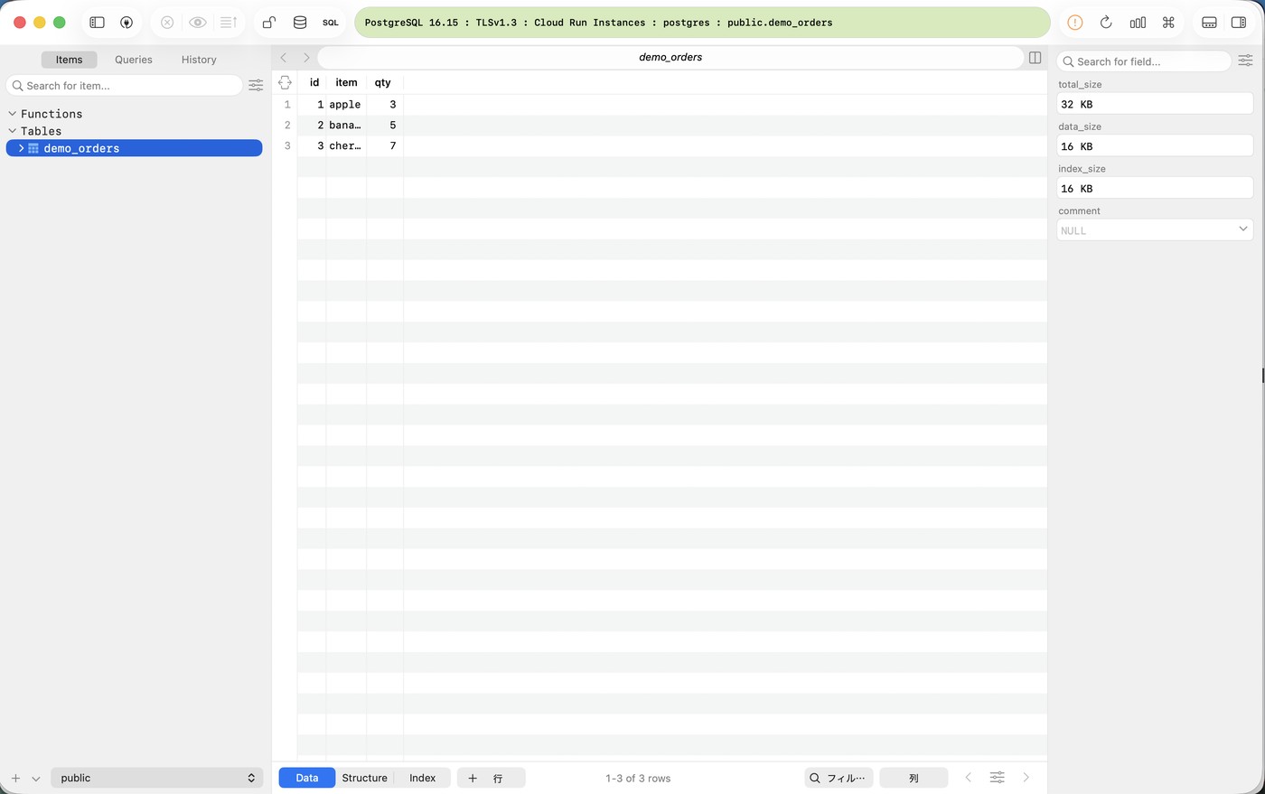
Task: Select the bana… cell
Action: (346, 126)
